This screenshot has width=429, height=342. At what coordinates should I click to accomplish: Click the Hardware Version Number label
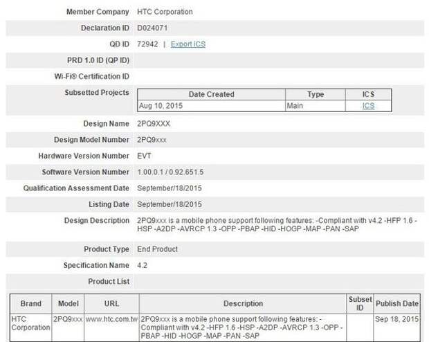point(84,156)
